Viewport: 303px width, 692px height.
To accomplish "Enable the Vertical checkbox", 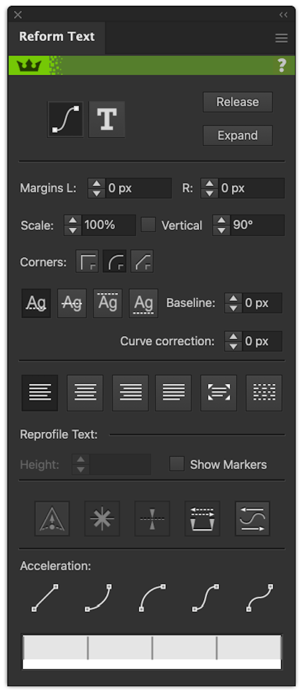I will (x=148, y=224).
